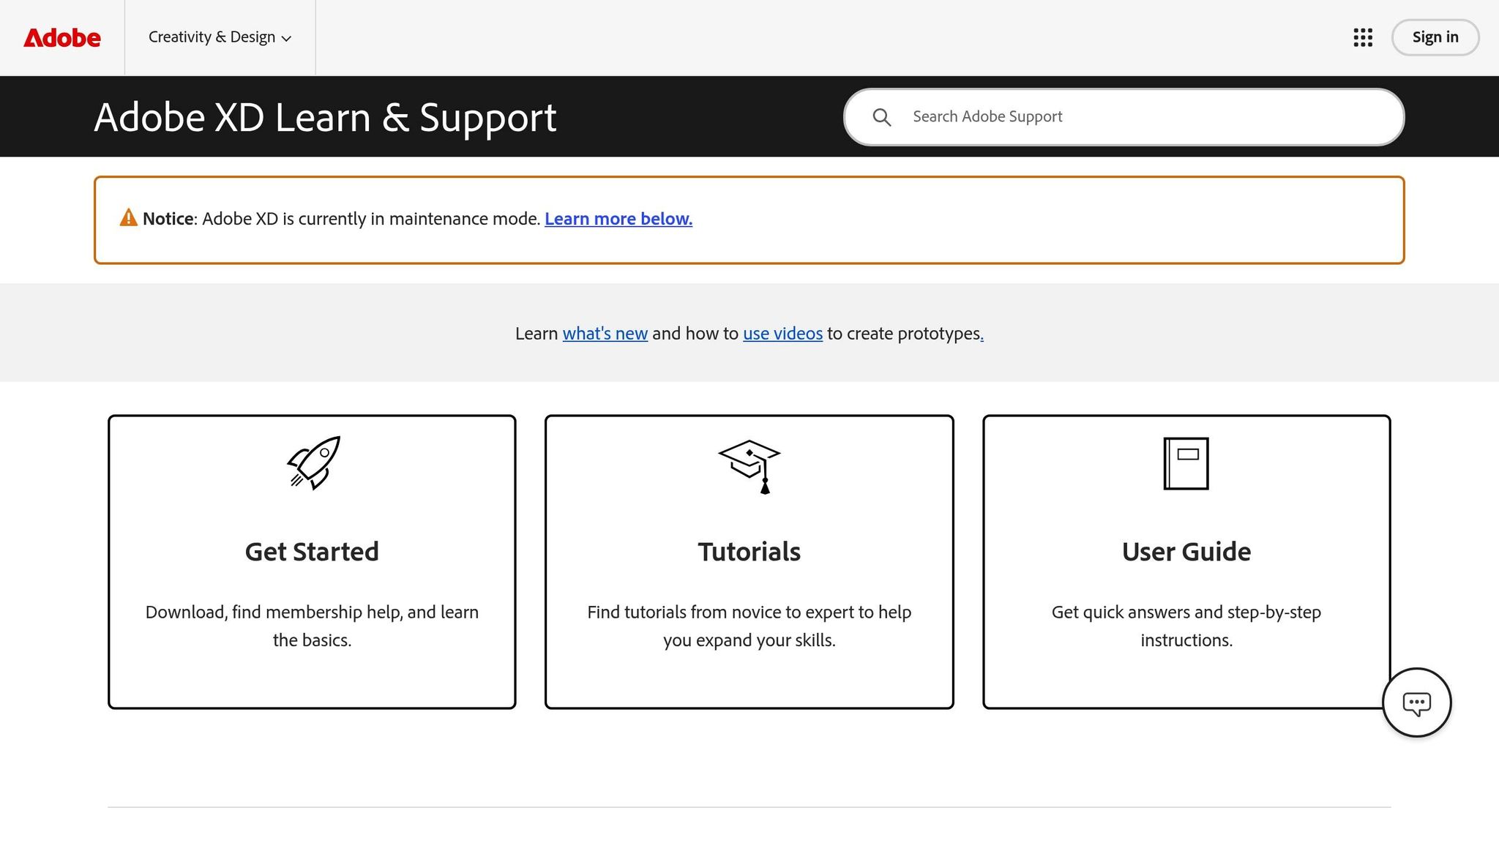Open the Tutorials heading

click(749, 552)
